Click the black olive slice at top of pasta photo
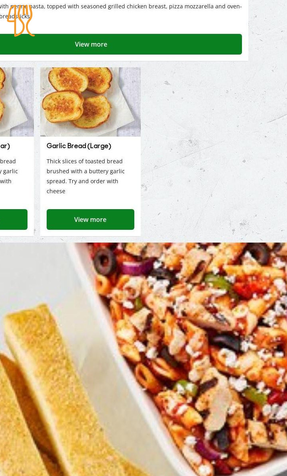This screenshot has height=476, width=287. coord(105,261)
